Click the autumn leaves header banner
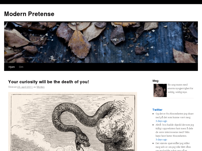Image resolution: width=202 pixels, height=151 pixels. (x=101, y=42)
